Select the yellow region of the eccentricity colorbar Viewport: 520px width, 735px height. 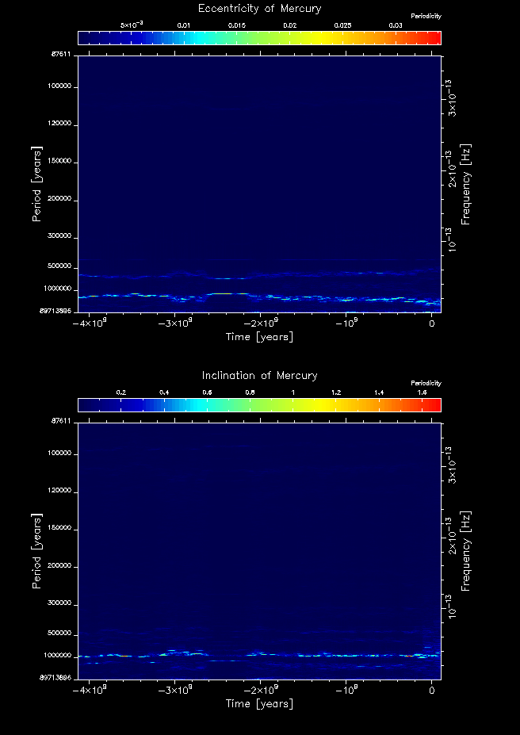point(317,38)
